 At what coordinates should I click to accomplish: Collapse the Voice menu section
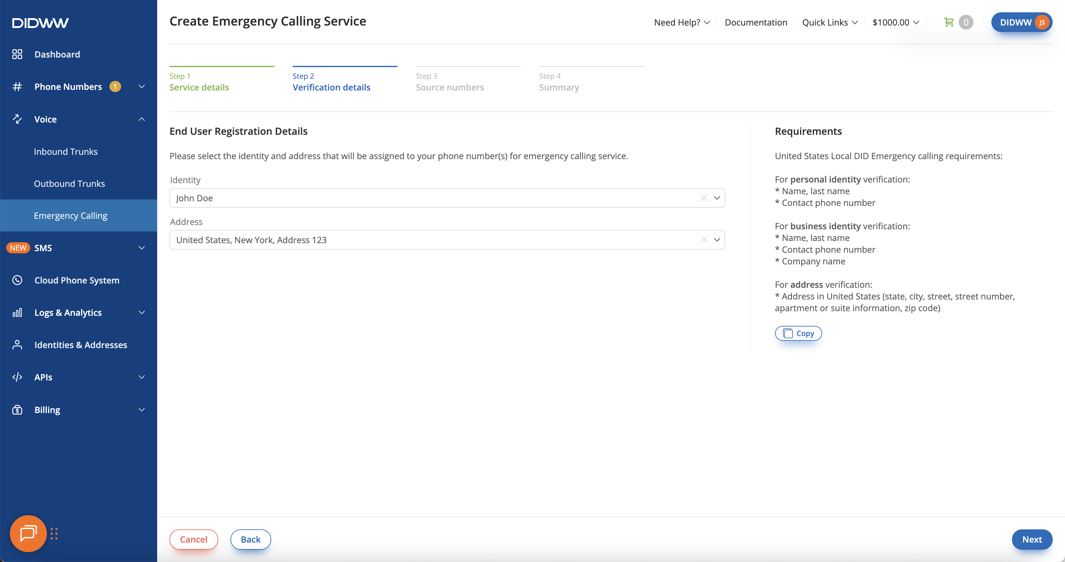point(141,119)
